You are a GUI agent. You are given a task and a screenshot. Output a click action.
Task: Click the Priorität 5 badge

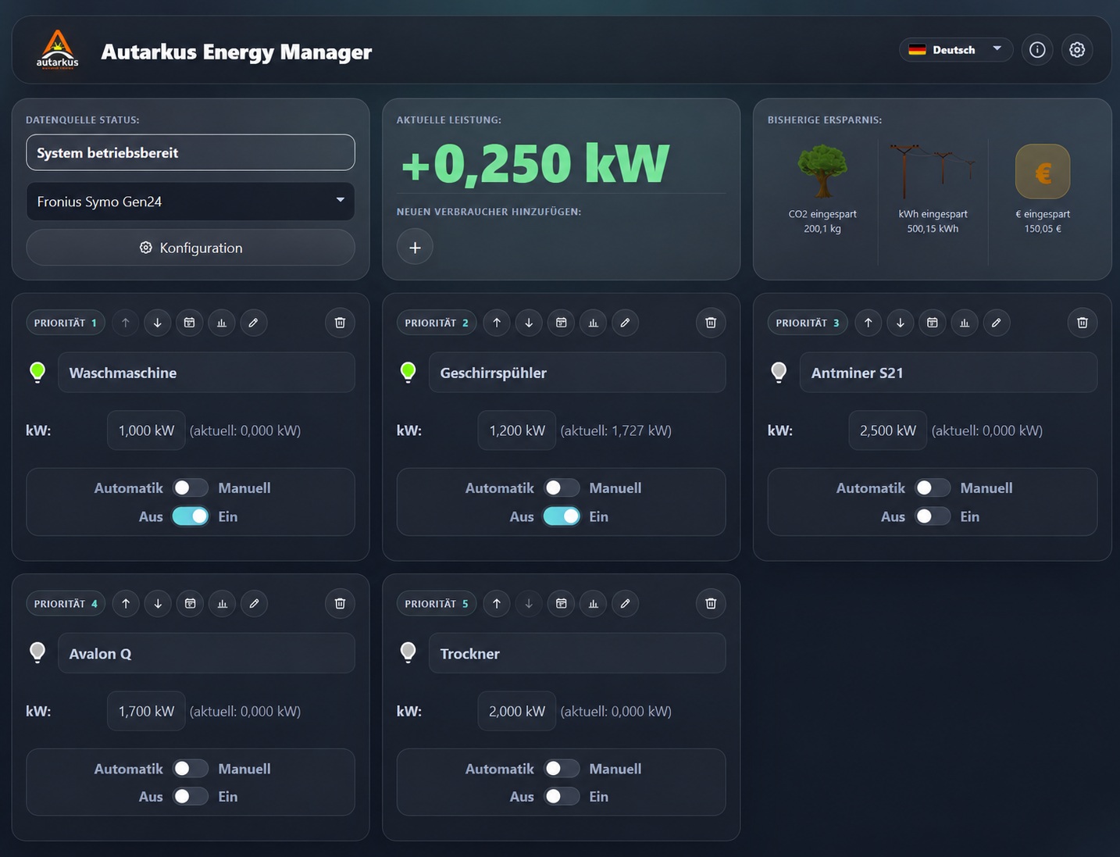[x=437, y=603]
